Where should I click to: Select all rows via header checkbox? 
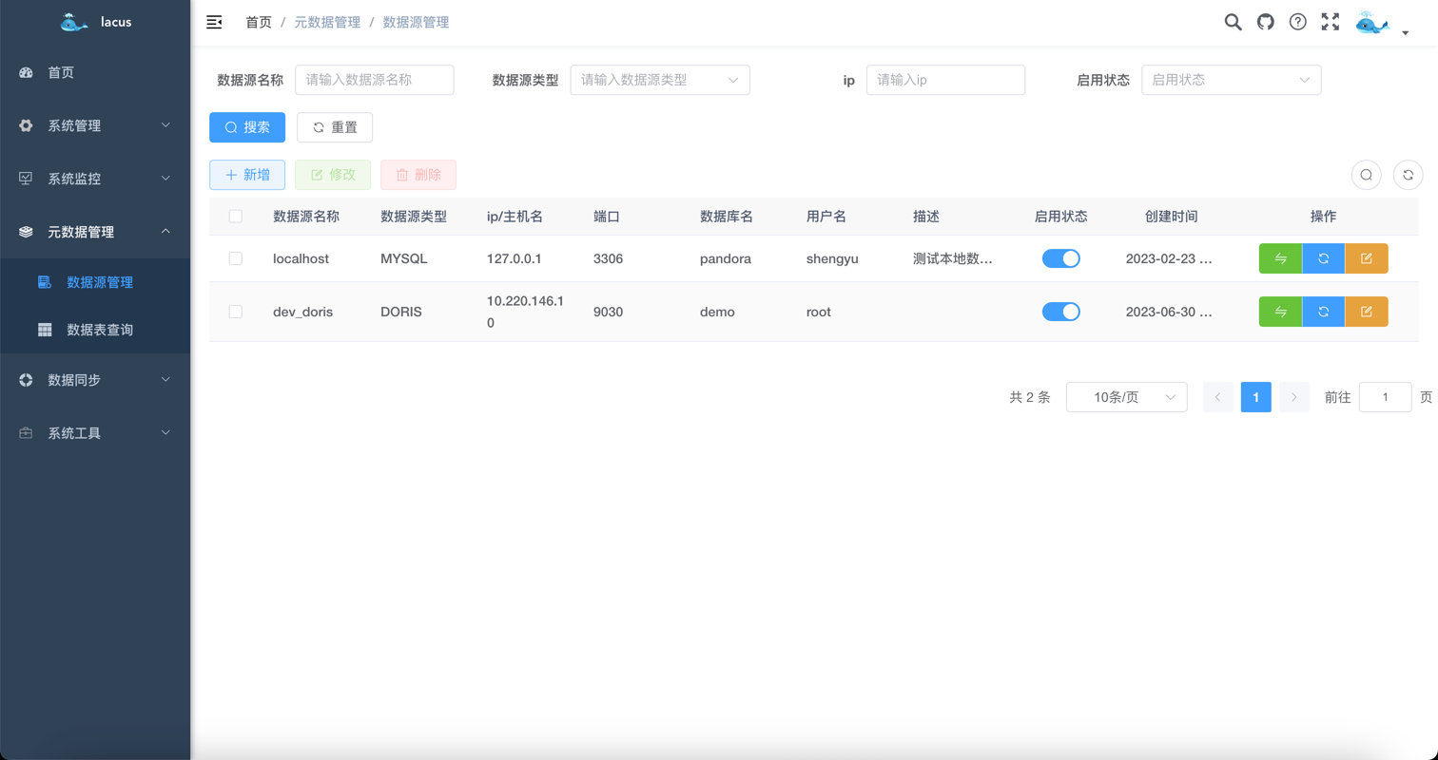[236, 217]
